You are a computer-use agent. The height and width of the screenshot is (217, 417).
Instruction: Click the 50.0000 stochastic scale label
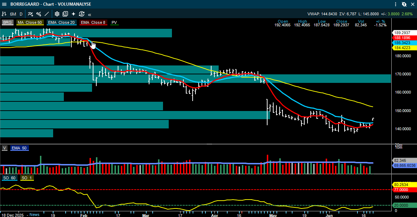point(402,197)
